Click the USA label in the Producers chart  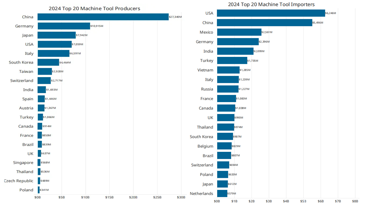pos(29,44)
